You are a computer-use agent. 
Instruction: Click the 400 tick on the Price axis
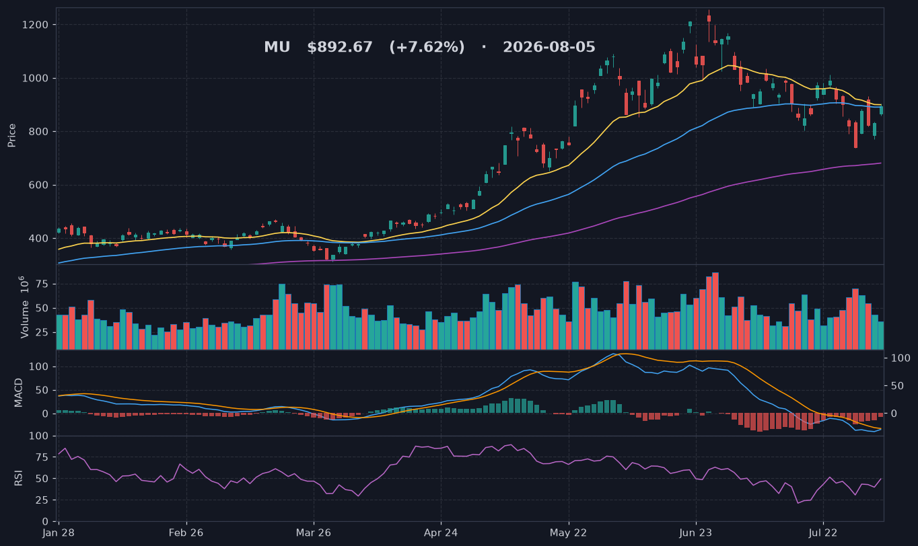coord(38,238)
